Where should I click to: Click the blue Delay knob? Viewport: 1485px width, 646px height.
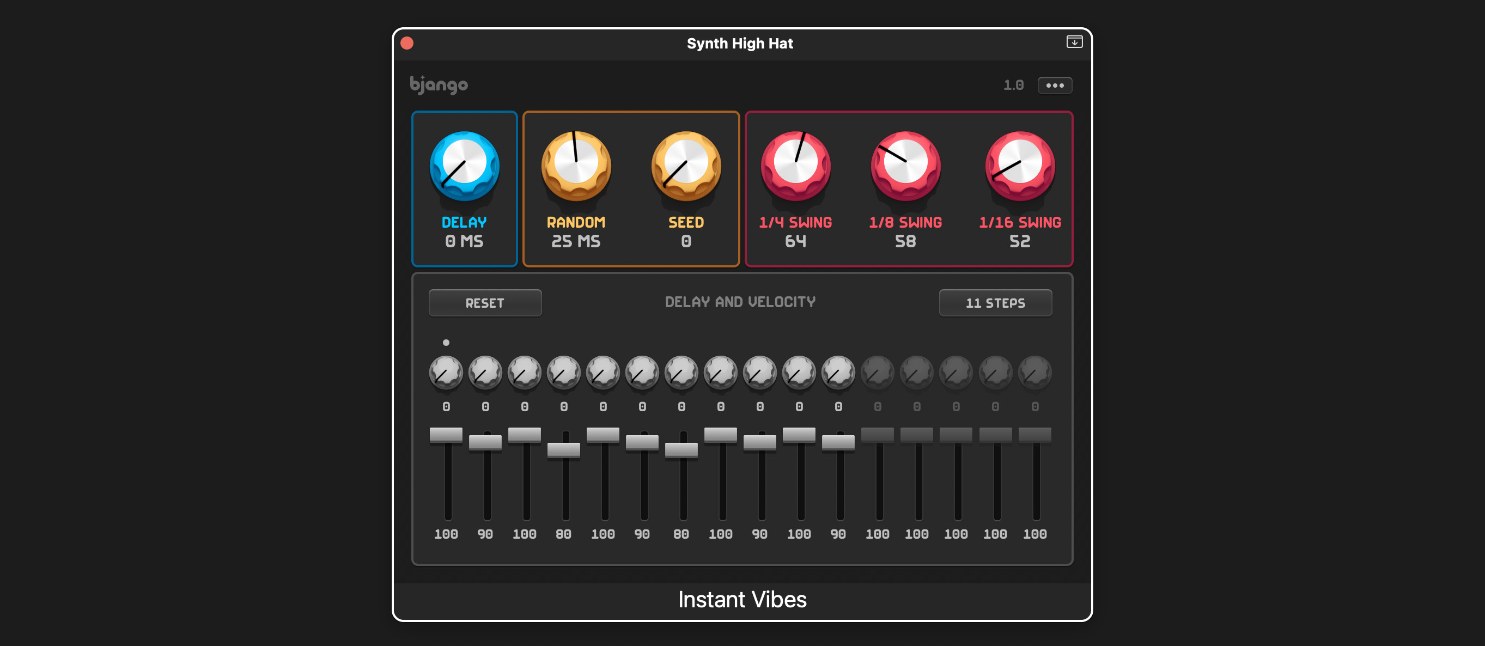pyautogui.click(x=464, y=166)
